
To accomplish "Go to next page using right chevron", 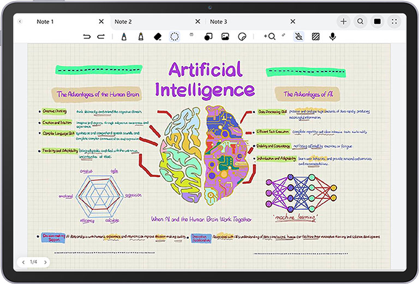I will click(x=45, y=262).
